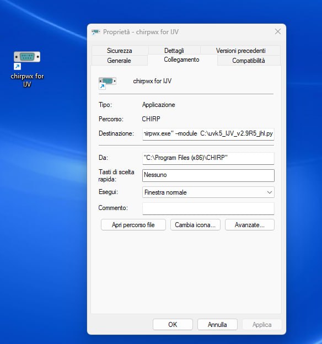Screen dimensions: 322x344
Task: Click the Applicazione type value
Action: (x=158, y=105)
